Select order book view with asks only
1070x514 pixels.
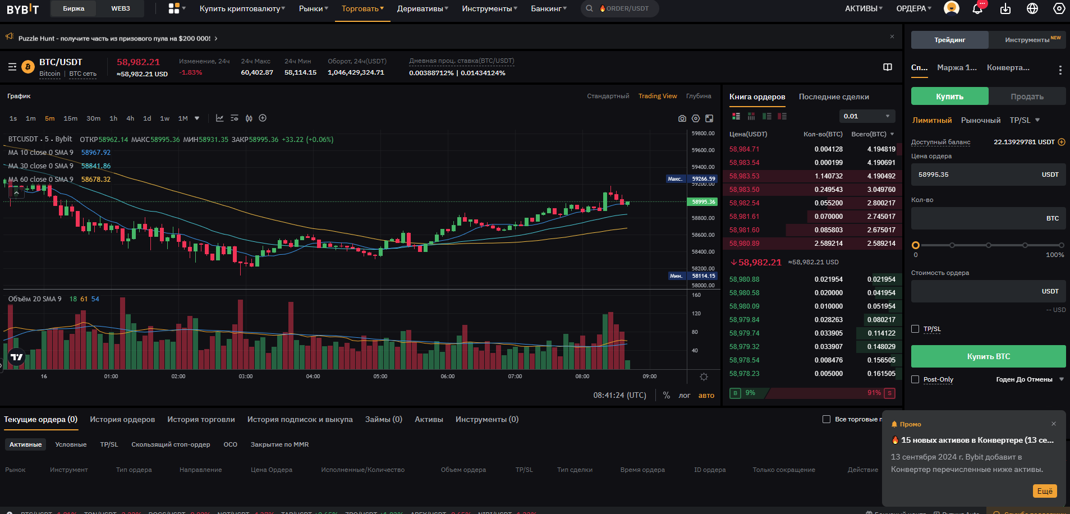[x=782, y=116]
